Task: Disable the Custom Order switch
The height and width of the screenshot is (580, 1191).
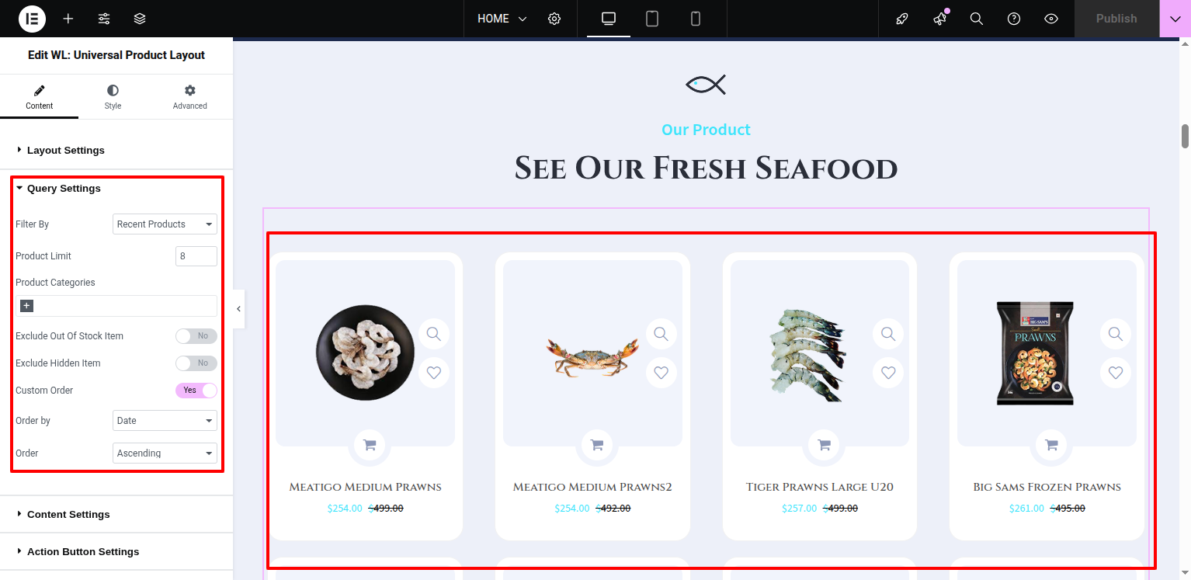Action: (x=196, y=391)
